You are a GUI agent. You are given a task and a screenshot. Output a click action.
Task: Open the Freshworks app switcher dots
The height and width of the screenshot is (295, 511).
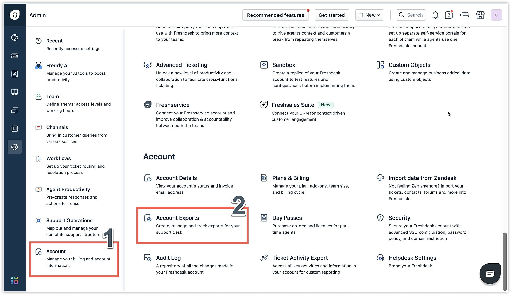coord(15,281)
